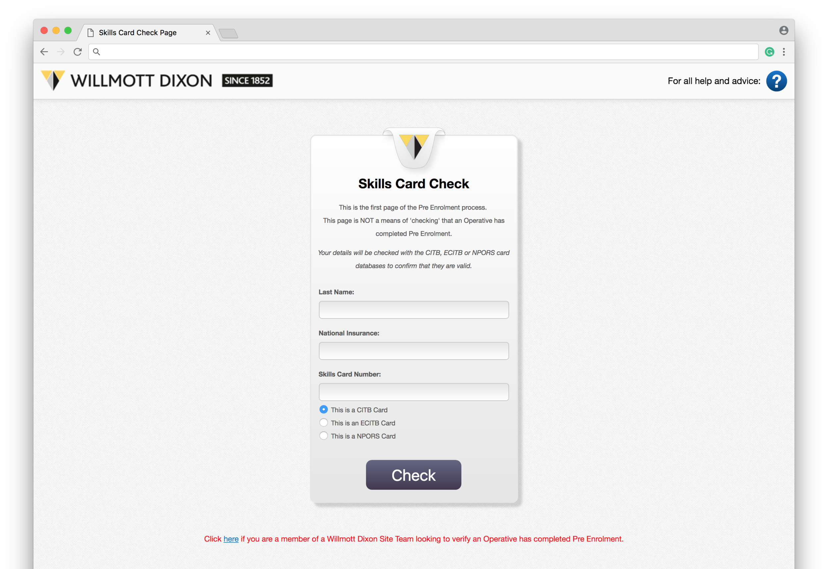
Task: Click 'For all help and advice:' text
Action: pyautogui.click(x=714, y=81)
